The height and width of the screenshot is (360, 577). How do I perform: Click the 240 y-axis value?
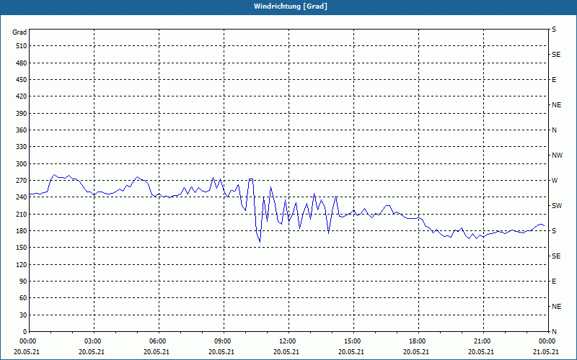click(21, 197)
